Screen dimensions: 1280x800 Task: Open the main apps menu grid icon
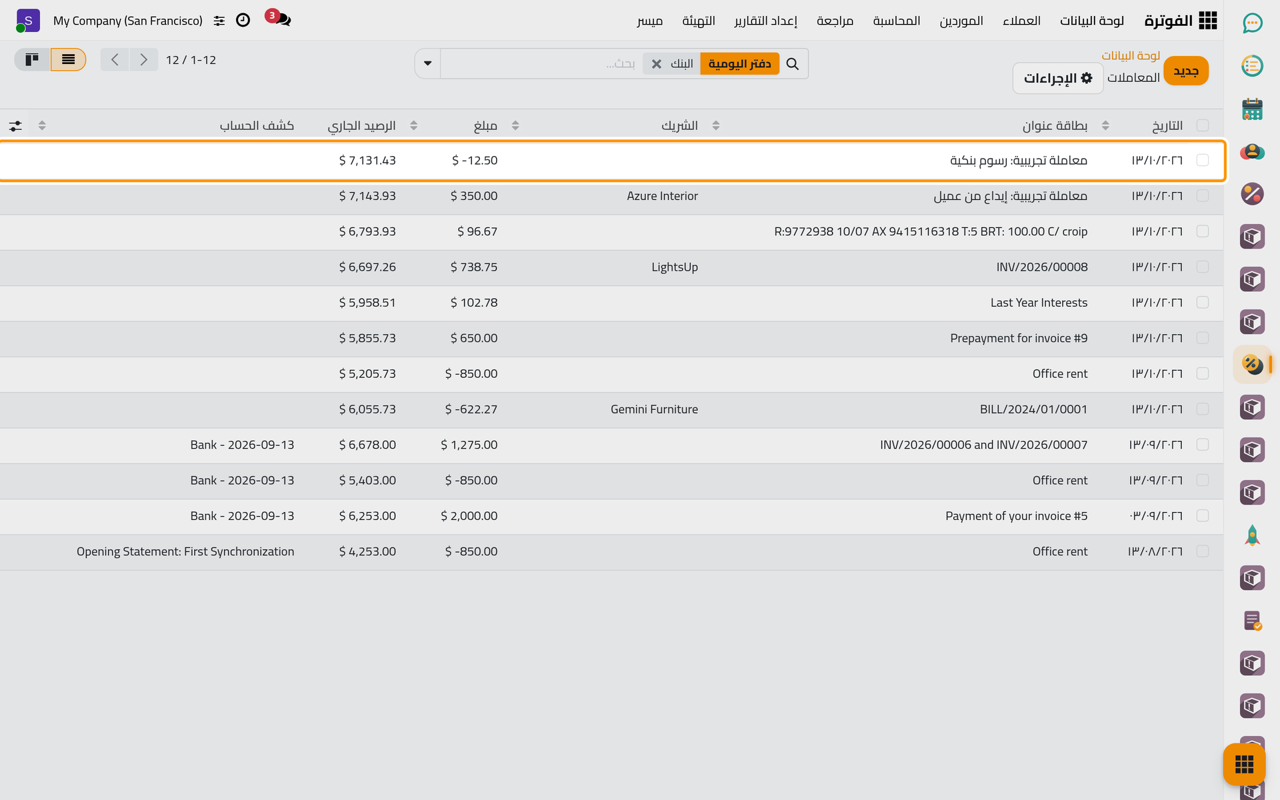[1207, 21]
